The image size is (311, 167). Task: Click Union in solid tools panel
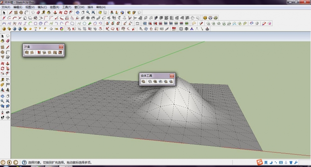(155, 81)
